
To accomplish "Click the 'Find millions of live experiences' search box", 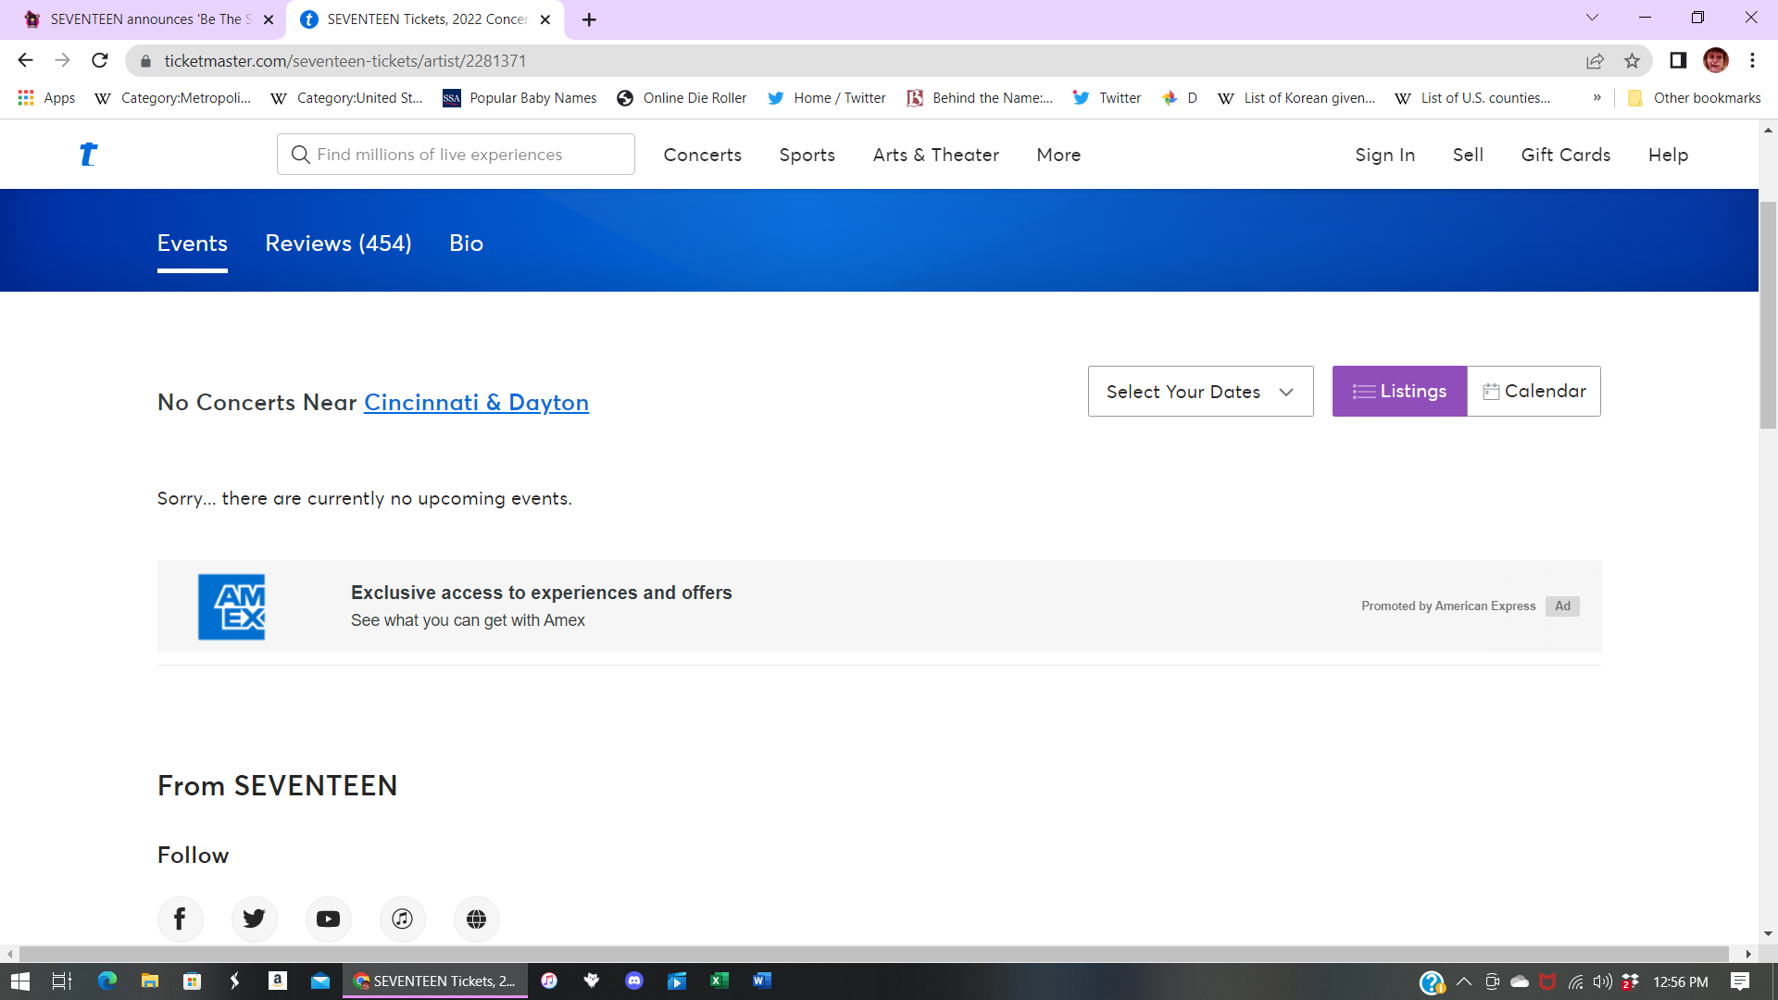I will (x=456, y=155).
